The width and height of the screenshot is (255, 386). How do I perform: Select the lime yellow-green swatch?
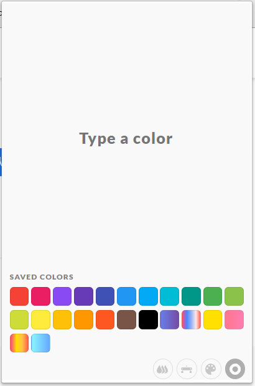19,319
